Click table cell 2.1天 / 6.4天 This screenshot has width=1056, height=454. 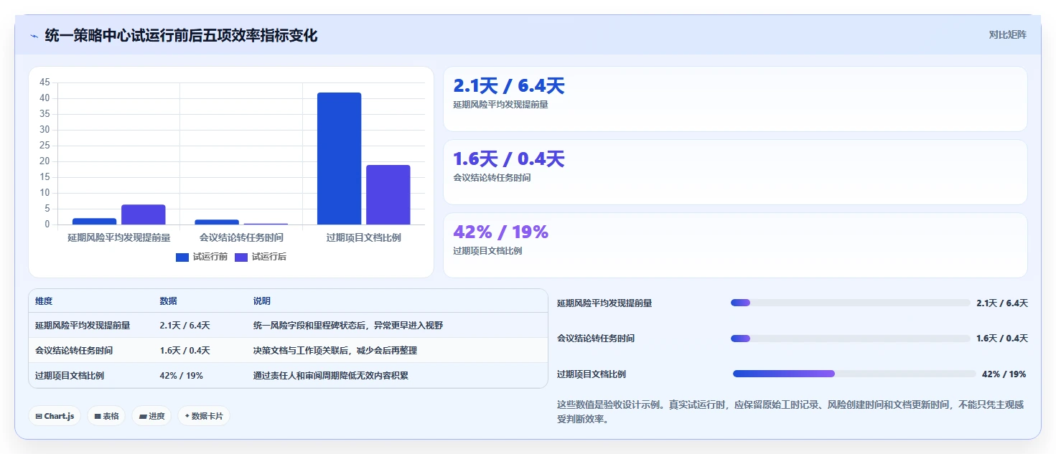tap(184, 326)
